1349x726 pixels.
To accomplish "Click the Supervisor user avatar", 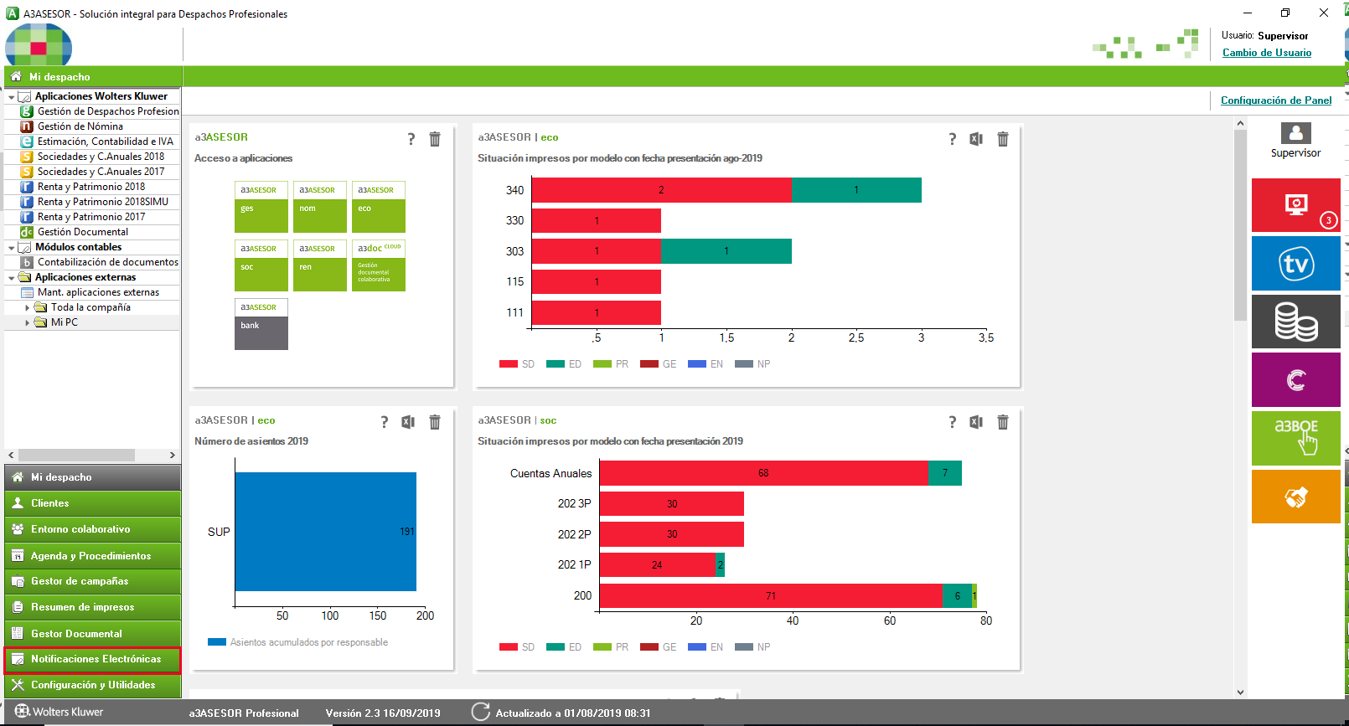I will pyautogui.click(x=1296, y=133).
